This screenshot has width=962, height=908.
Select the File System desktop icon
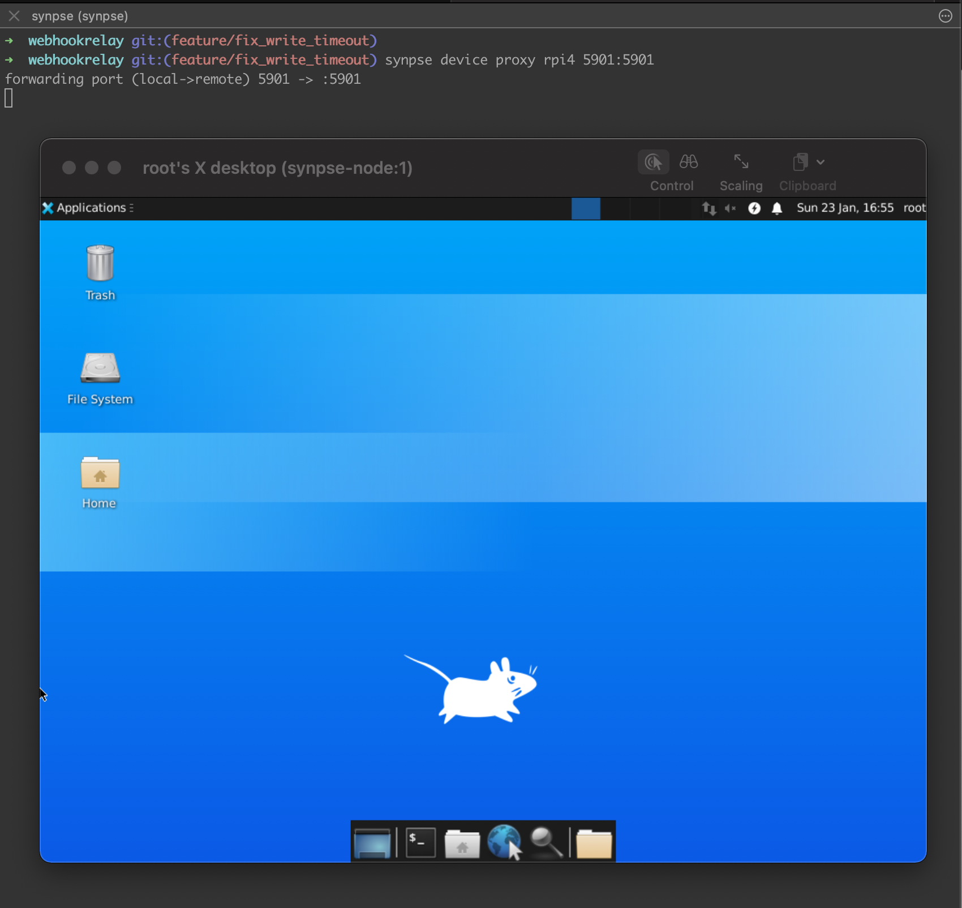tap(100, 369)
